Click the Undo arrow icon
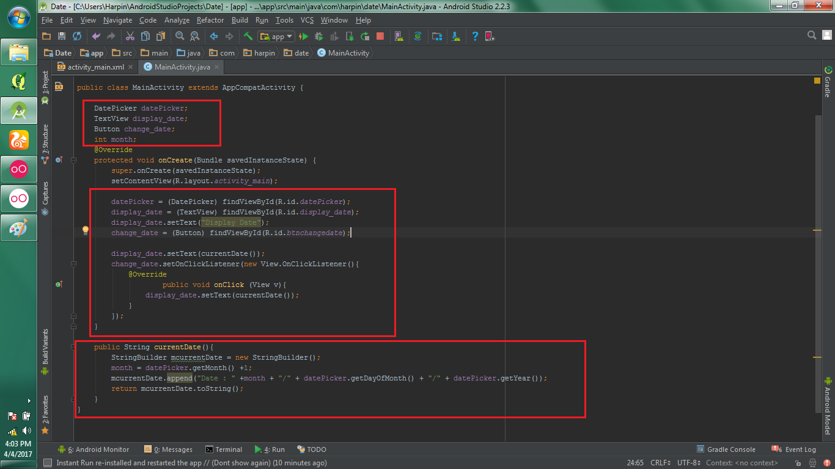 (x=96, y=37)
